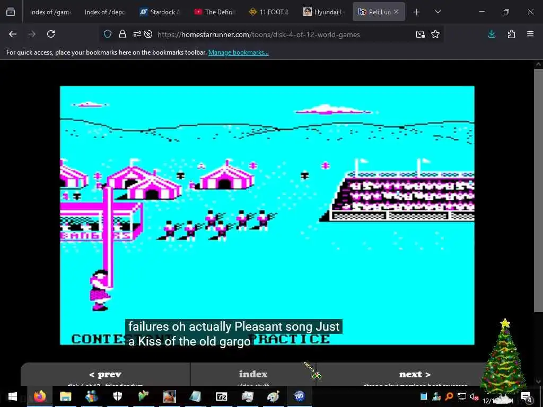Click the World Games video frame
543x407 pixels.
[x=267, y=215]
